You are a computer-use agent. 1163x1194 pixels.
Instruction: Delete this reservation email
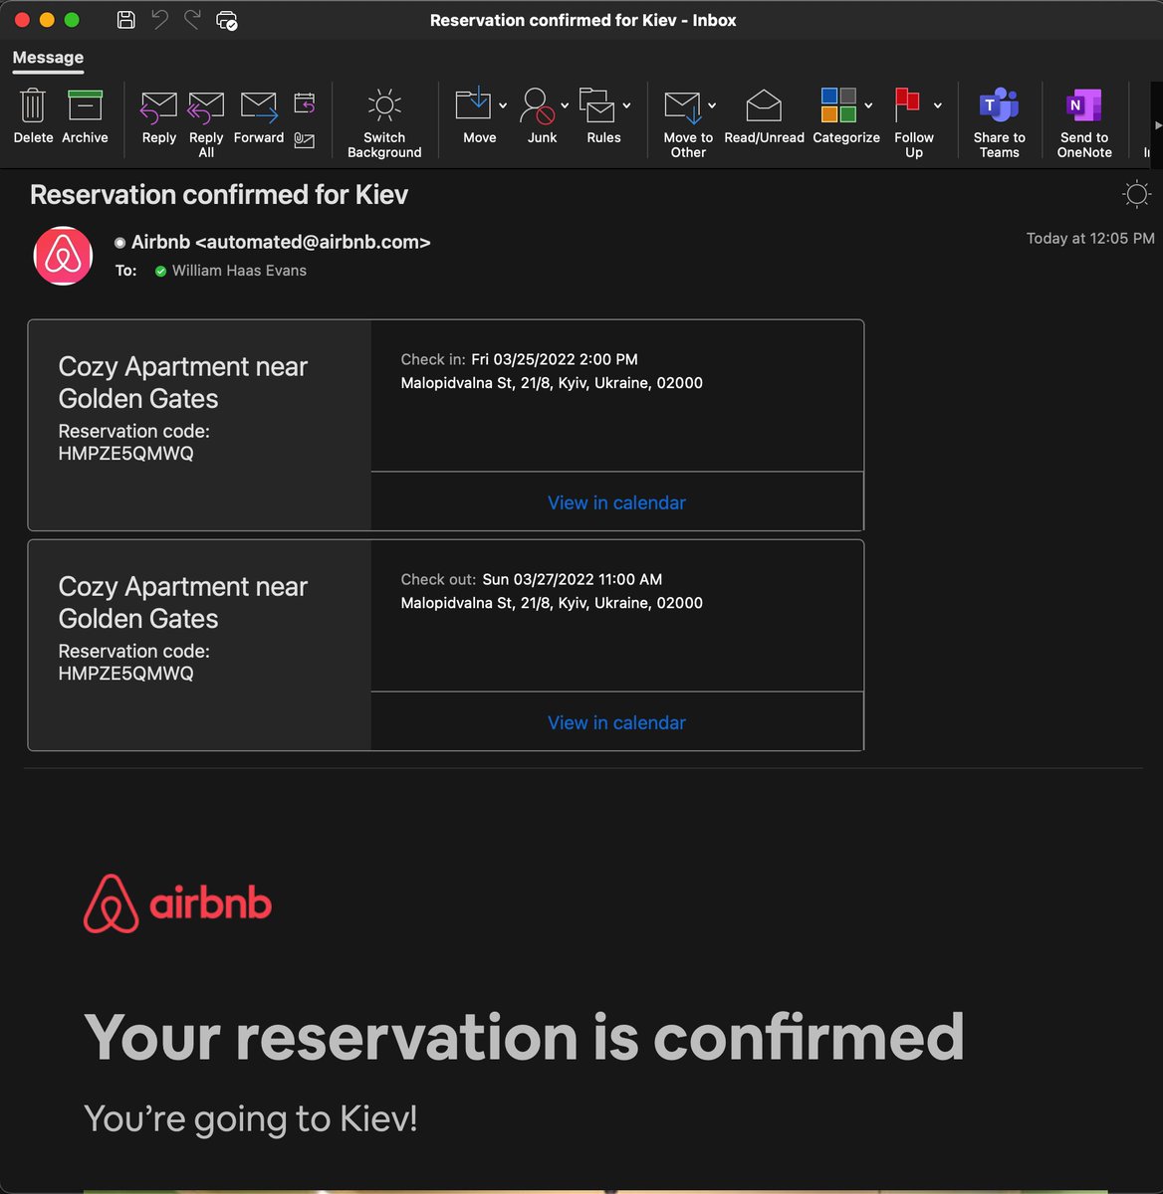[x=33, y=117]
